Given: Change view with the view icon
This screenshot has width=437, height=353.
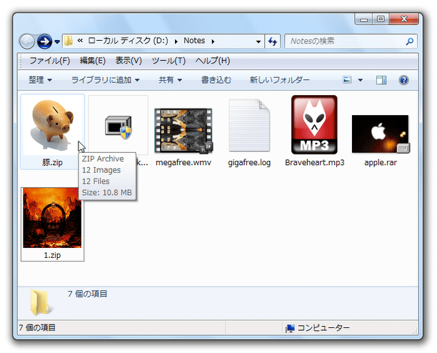Looking at the screenshot, I should click(x=347, y=80).
